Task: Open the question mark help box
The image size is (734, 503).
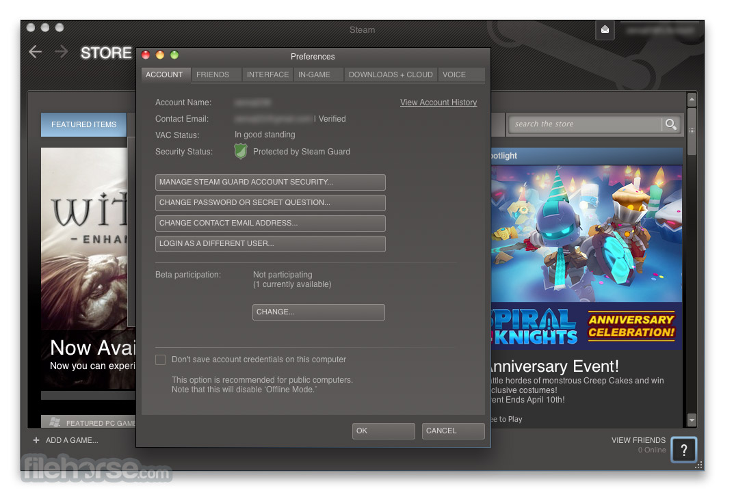Action: [684, 450]
